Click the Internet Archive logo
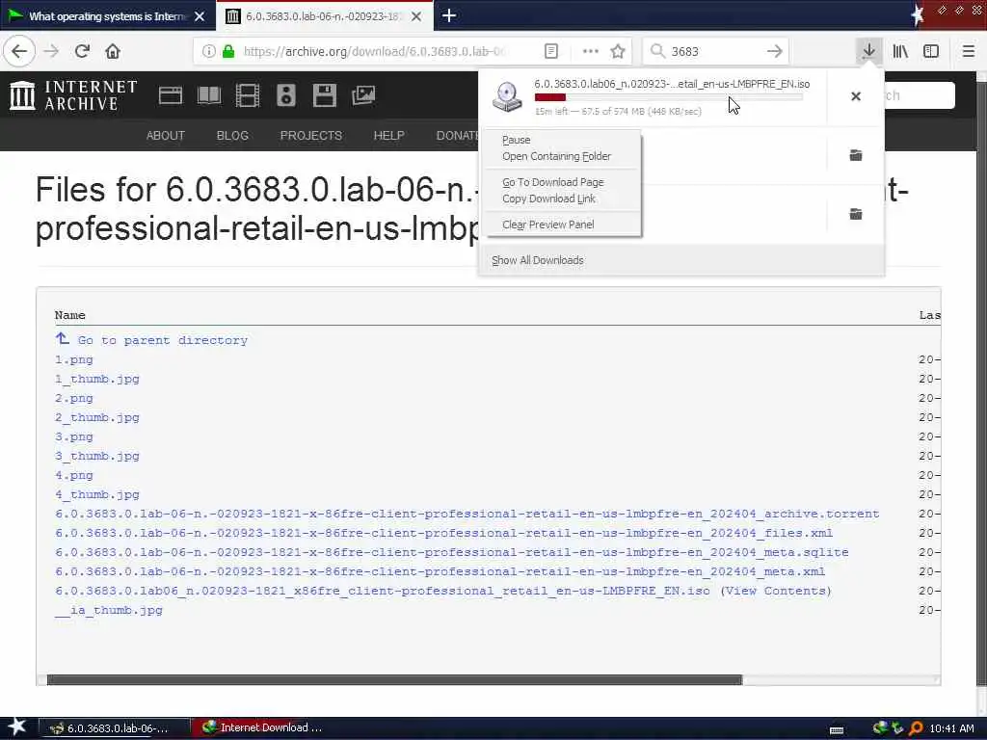Viewport: 987px width, 740px height. pos(73,95)
